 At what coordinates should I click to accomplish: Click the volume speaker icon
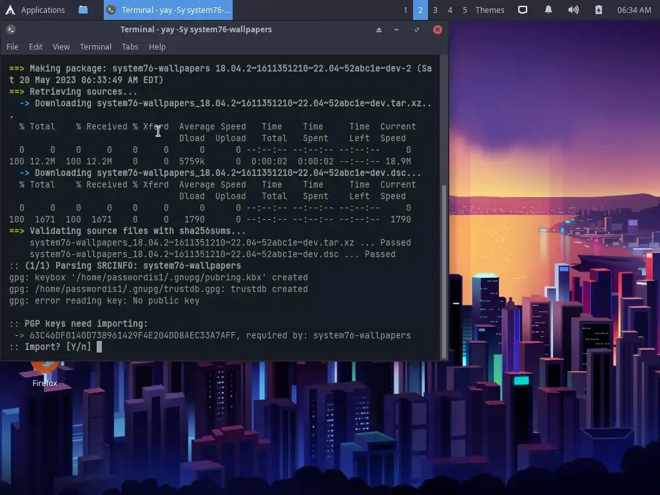(x=573, y=10)
